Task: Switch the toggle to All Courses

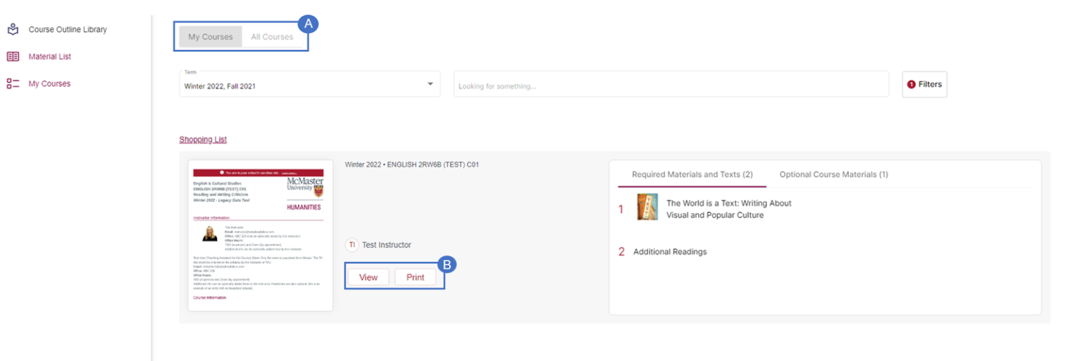Action: [272, 37]
